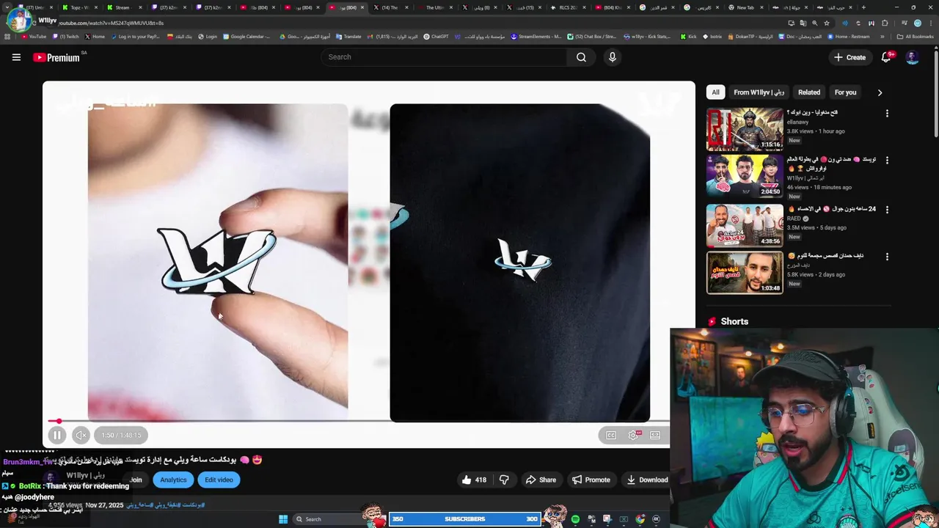Viewport: 939px width, 528px height.
Task: Go to the YouTube Premium home logo
Action: pyautogui.click(x=56, y=57)
